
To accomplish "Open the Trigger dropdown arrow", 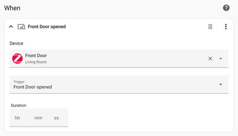I will coord(221,84).
